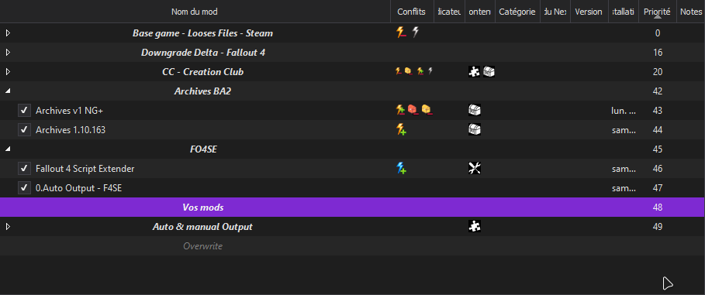Select the purple Vos mods separator

352,208
